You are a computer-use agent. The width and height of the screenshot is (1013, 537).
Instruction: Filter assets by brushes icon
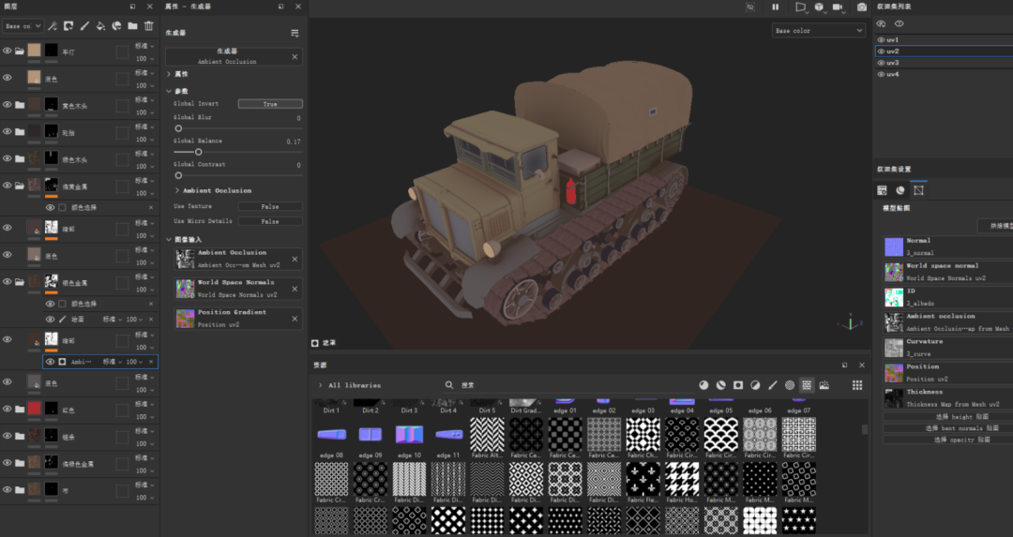(x=773, y=385)
